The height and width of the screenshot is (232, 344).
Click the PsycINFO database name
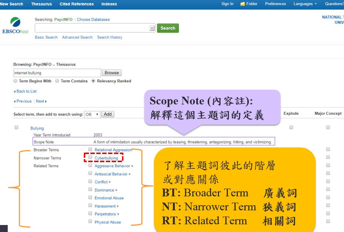(x=64, y=19)
